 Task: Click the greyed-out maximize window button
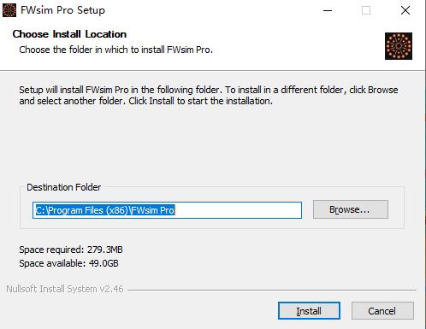pos(366,10)
